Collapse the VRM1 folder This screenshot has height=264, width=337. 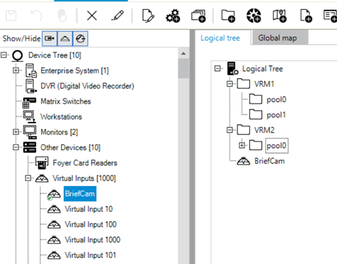230,84
